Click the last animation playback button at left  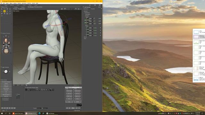14,108
